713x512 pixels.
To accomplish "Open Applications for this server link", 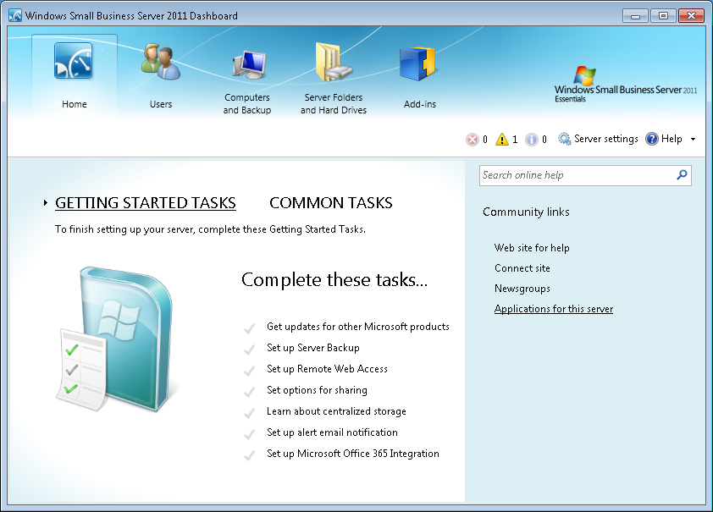I will point(554,309).
